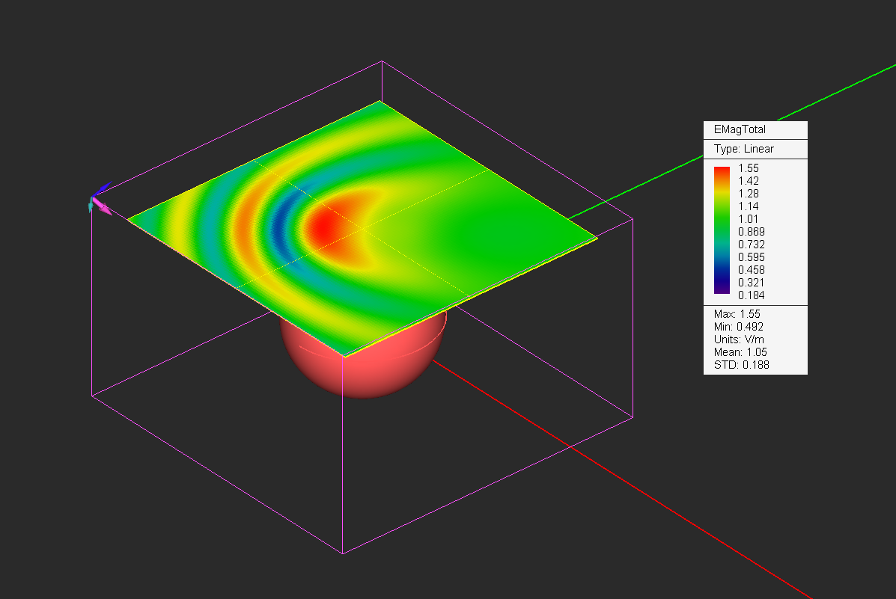The width and height of the screenshot is (896, 599).
Task: Click the red top of the legend color bar
Action: 722,173
